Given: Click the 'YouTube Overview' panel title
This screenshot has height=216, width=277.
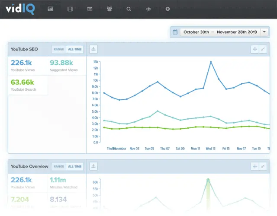Looking at the screenshot, I should coord(29,166).
